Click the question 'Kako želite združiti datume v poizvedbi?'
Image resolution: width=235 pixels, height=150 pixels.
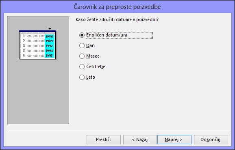coord(117,19)
